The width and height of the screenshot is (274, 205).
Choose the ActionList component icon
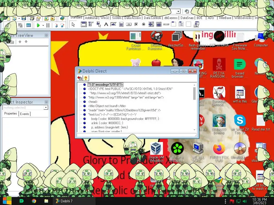click(196, 24)
